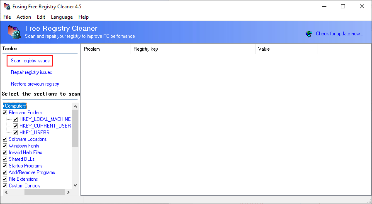
Task: Open the File menu
Action: coord(7,17)
